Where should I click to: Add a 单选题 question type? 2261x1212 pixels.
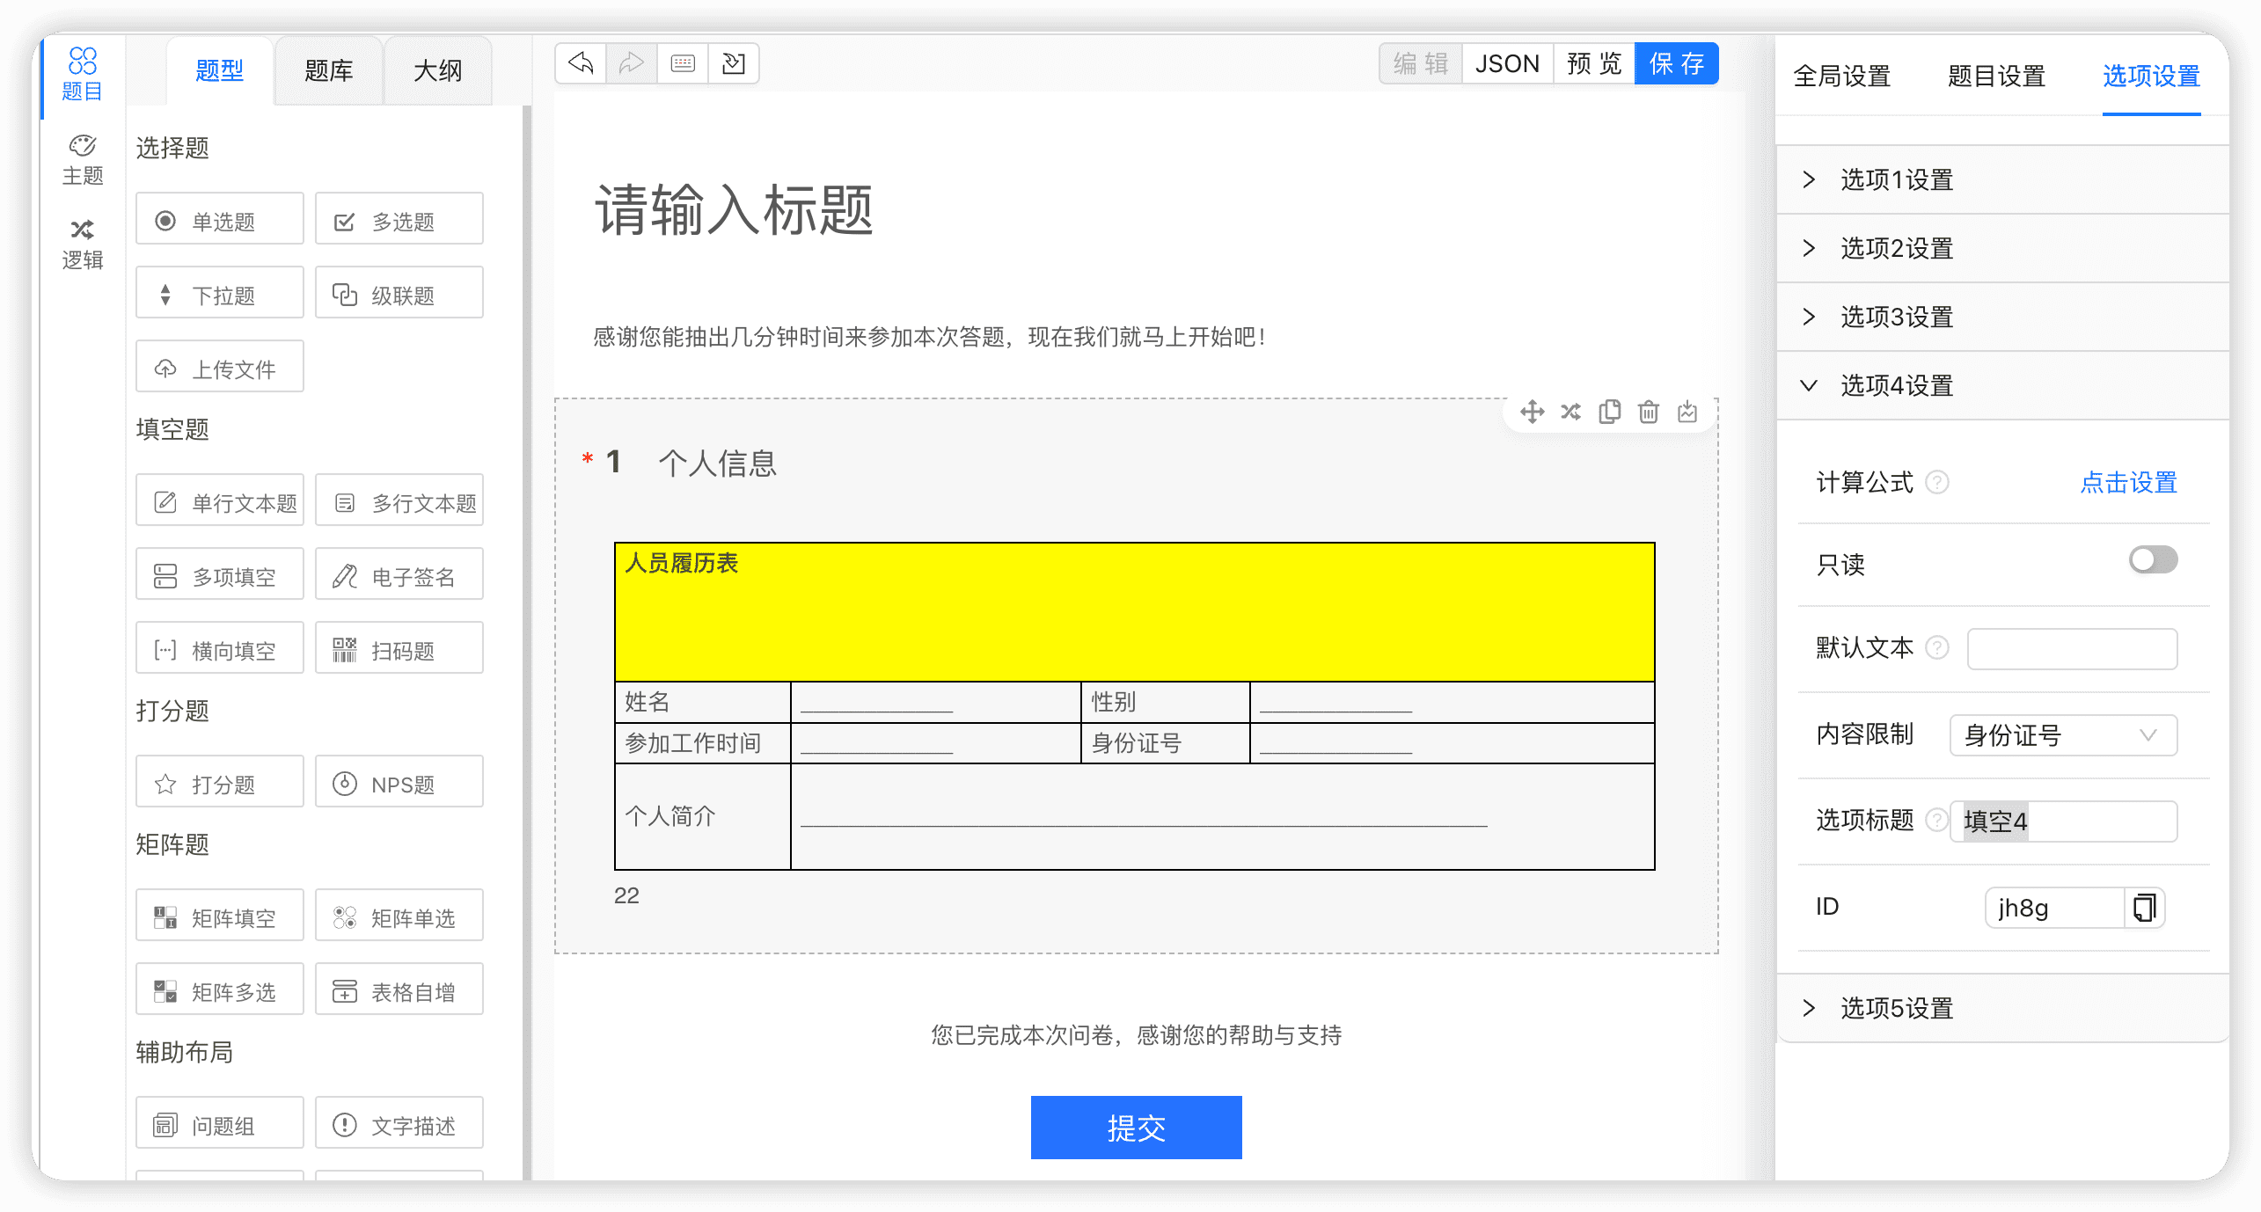pyautogui.click(x=220, y=220)
